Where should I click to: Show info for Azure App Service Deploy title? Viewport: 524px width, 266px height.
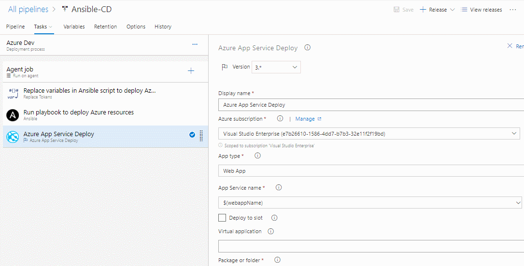click(x=308, y=47)
